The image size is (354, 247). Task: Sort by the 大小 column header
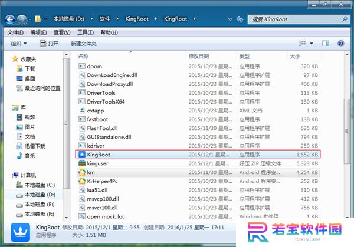click(x=295, y=56)
